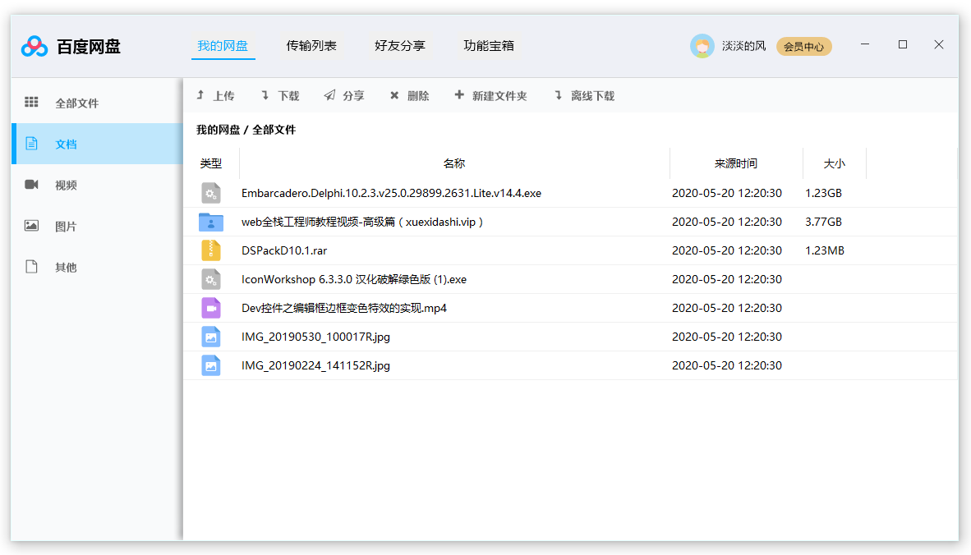Click the 新建文件夹 button label
The width and height of the screenshot is (971, 555).
coord(499,96)
